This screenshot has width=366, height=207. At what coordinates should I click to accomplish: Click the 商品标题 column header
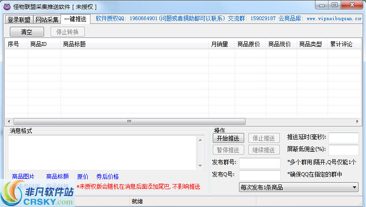(x=134, y=44)
